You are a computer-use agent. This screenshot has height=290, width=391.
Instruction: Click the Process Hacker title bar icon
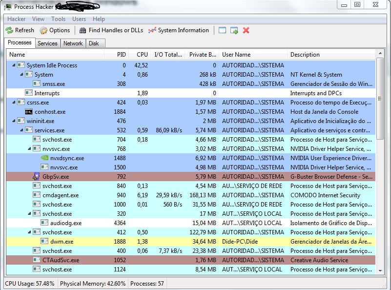click(8, 7)
